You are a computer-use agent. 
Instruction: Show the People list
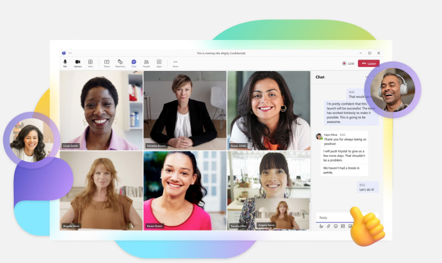(x=146, y=63)
